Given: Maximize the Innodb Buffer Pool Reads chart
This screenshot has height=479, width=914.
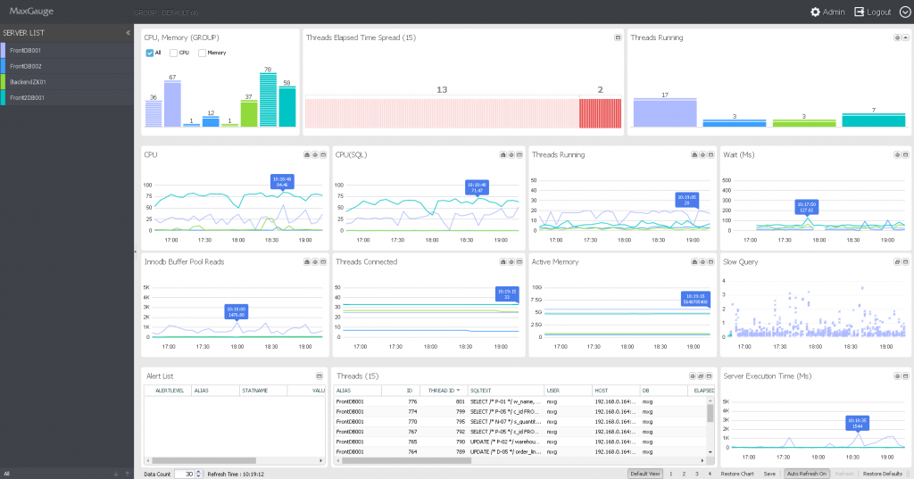Looking at the screenshot, I should (323, 262).
